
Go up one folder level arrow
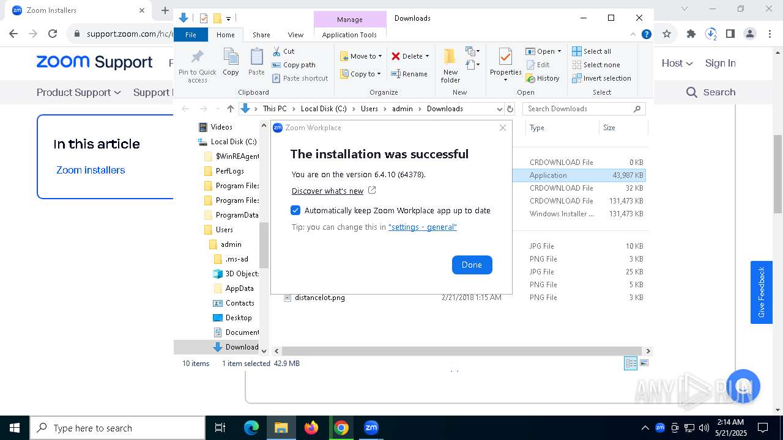pos(230,109)
